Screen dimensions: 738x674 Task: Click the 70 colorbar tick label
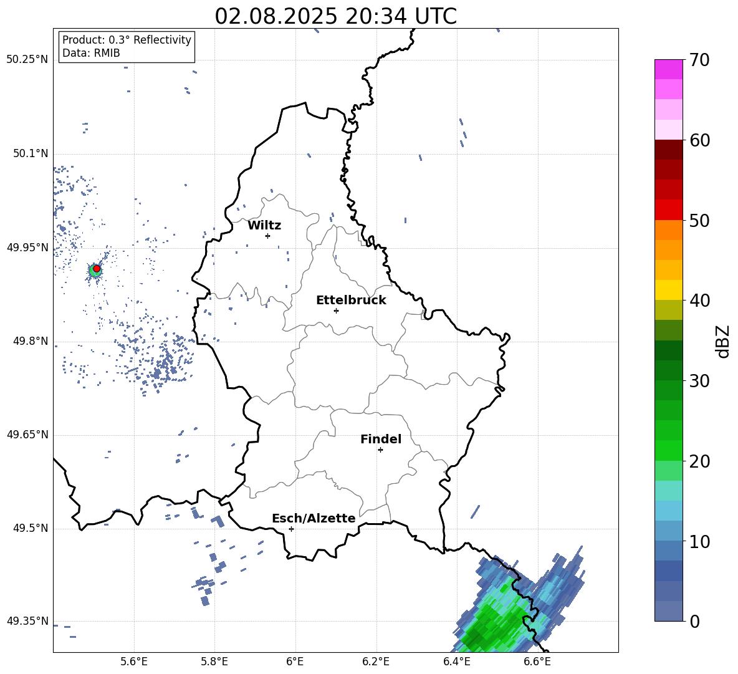(699, 60)
